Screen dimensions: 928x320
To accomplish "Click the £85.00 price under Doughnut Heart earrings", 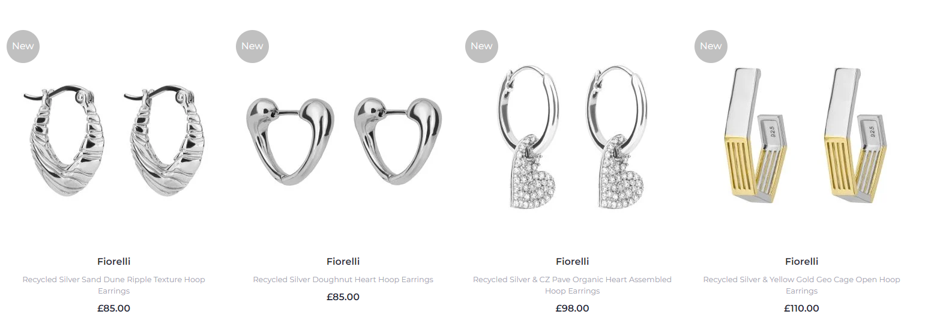I will click(343, 297).
